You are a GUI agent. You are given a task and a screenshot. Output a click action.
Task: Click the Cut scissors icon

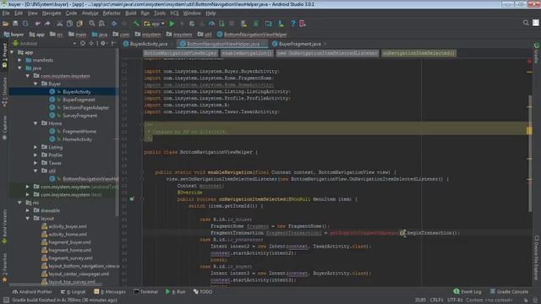coord(59,24)
